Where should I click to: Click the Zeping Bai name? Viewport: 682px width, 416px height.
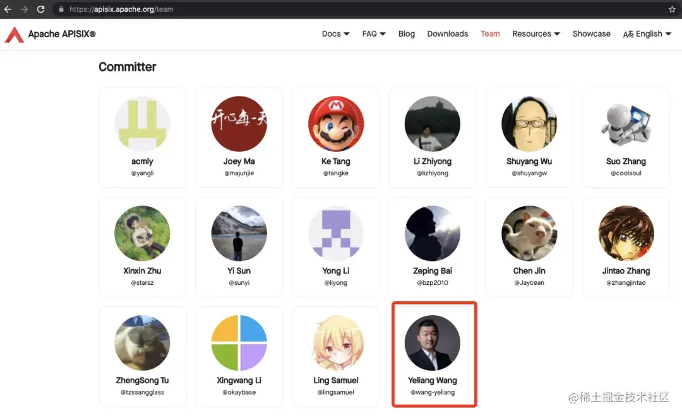433,270
